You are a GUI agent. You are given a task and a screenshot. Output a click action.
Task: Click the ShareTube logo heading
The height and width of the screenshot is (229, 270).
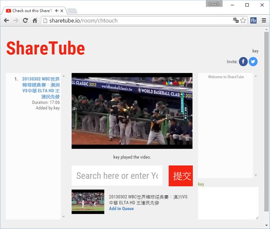click(x=45, y=48)
